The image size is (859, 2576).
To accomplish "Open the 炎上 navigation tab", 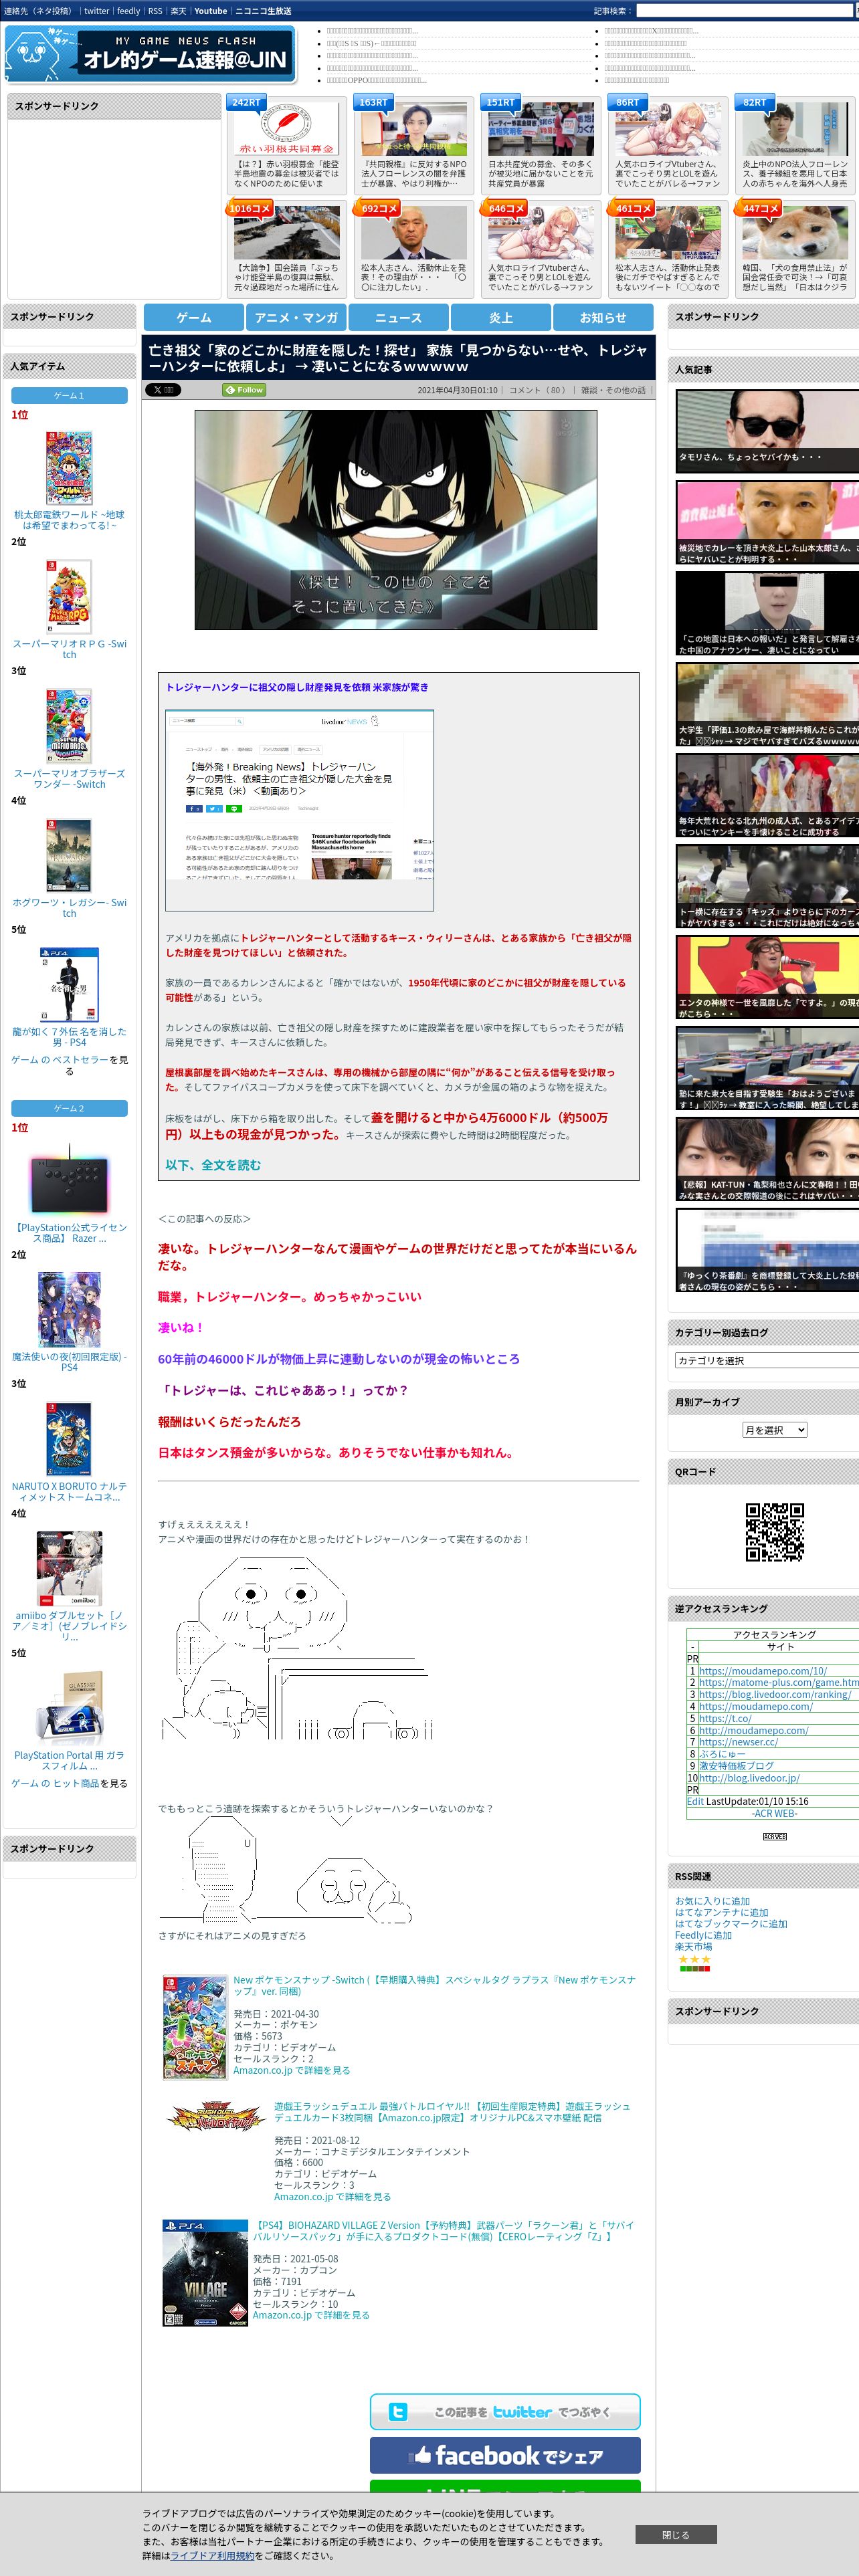I will [501, 317].
